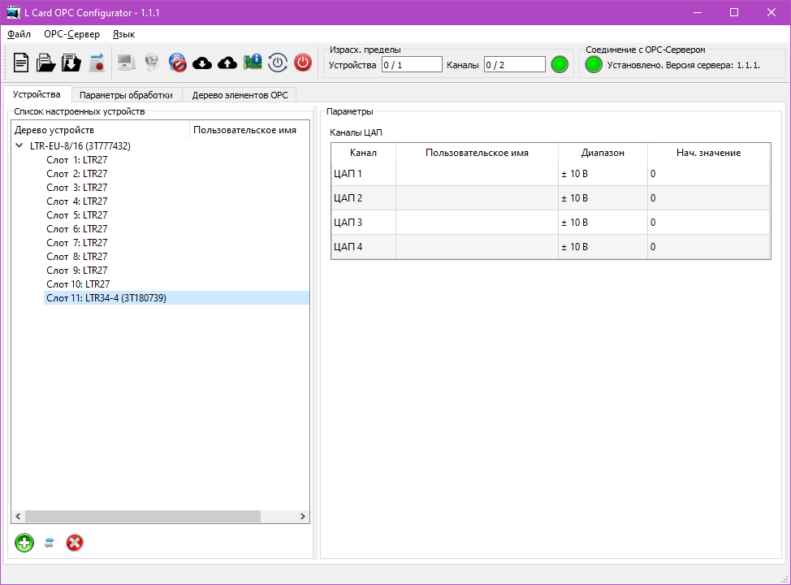791x585 pixels.
Task: Add a device with the green plus
Action: [24, 543]
